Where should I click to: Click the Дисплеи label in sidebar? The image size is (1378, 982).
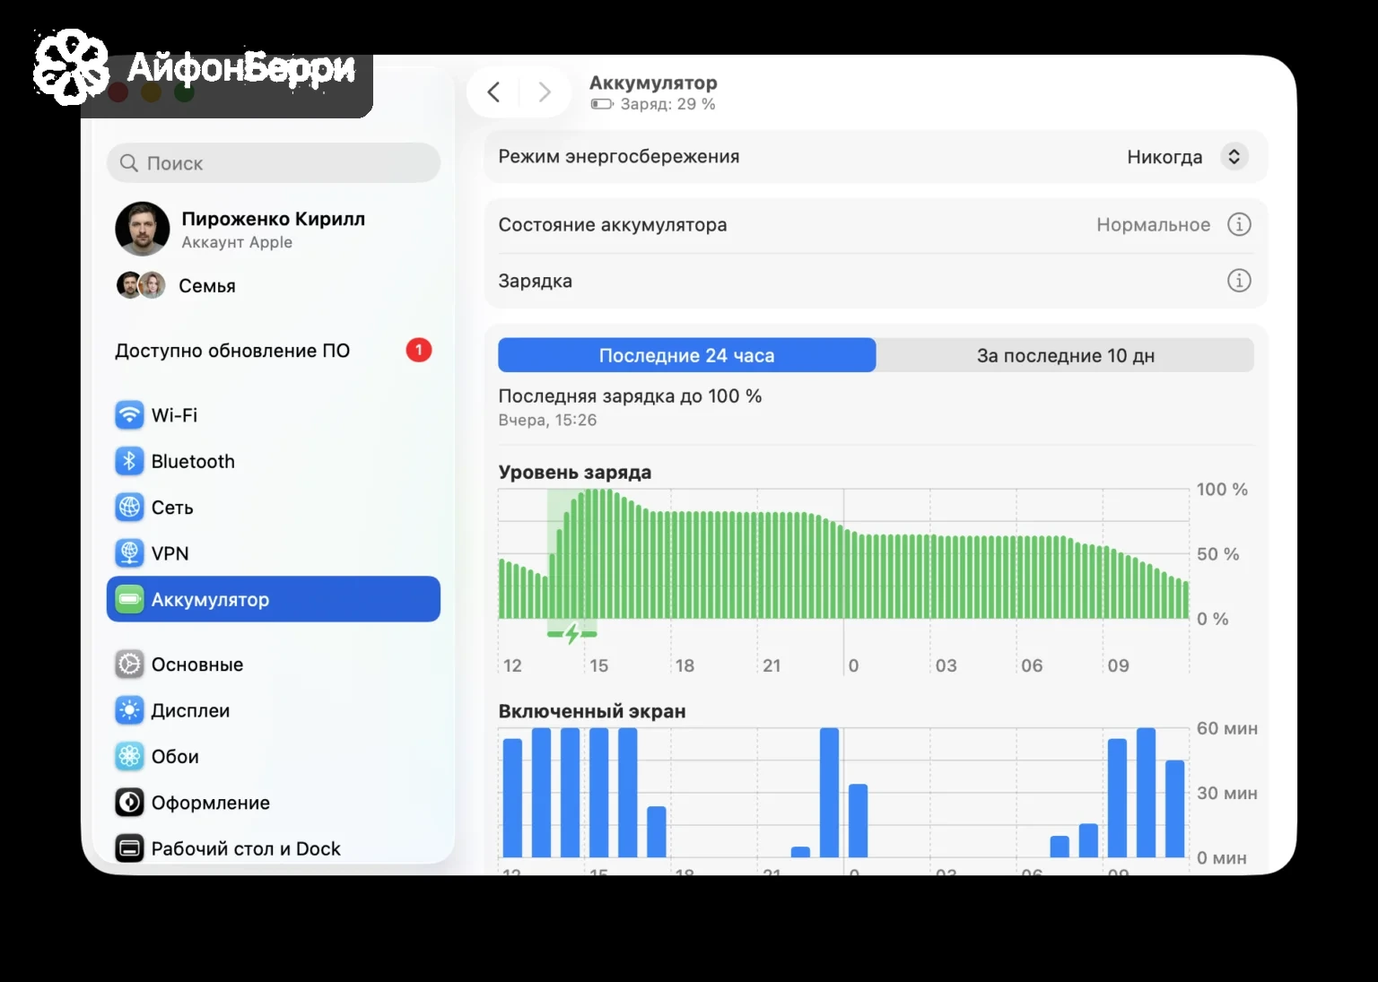pyautogui.click(x=190, y=710)
